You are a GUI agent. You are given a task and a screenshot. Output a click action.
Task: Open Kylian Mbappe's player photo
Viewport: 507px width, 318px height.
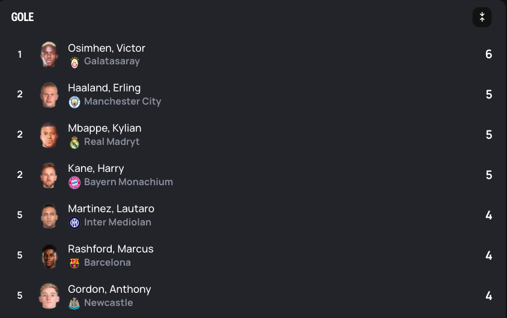tap(49, 135)
